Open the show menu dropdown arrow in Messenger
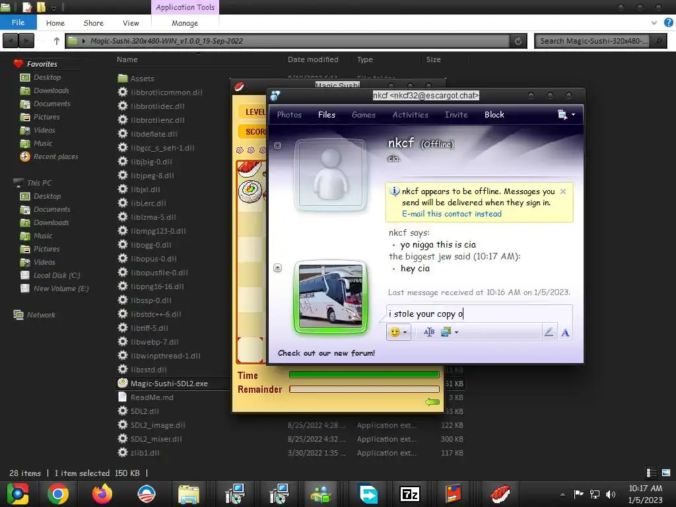676x507 pixels. [573, 115]
